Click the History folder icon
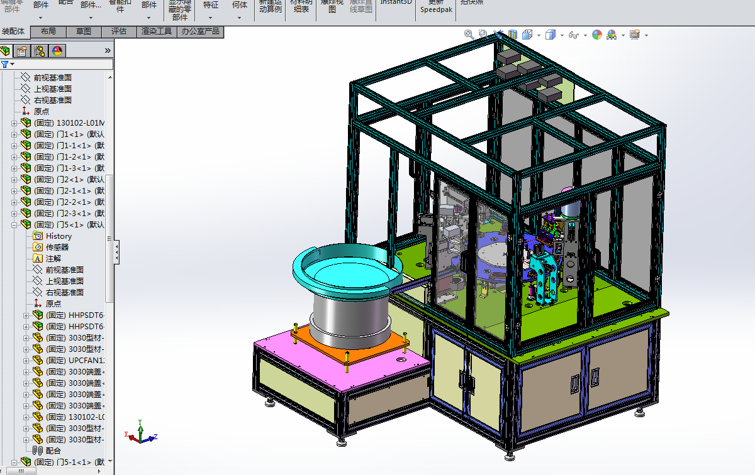The image size is (755, 475). point(38,236)
